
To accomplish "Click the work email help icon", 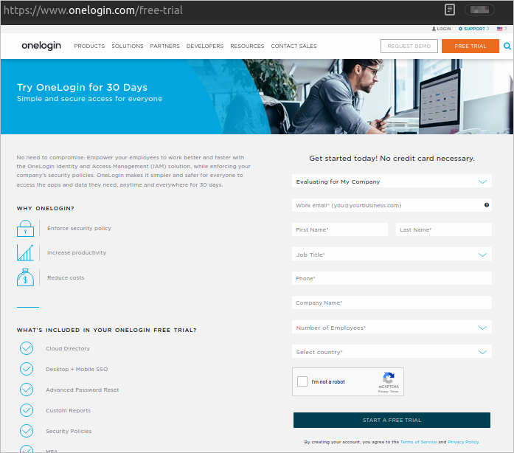I will point(487,205).
